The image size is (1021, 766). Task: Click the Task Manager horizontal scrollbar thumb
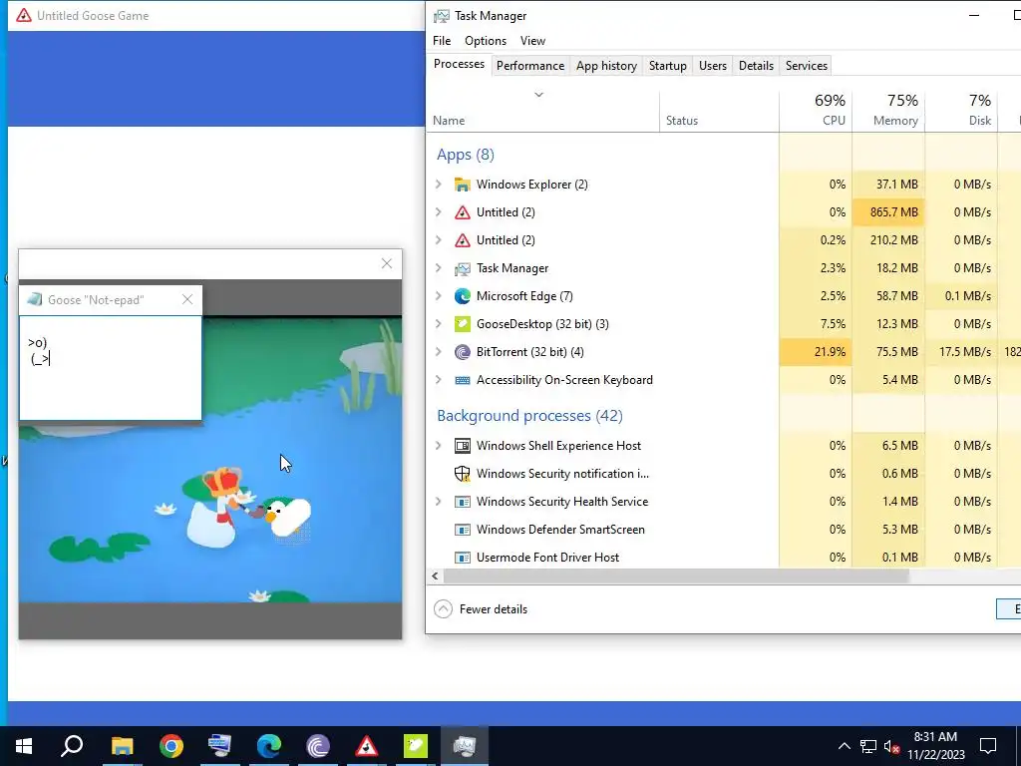pos(676,576)
